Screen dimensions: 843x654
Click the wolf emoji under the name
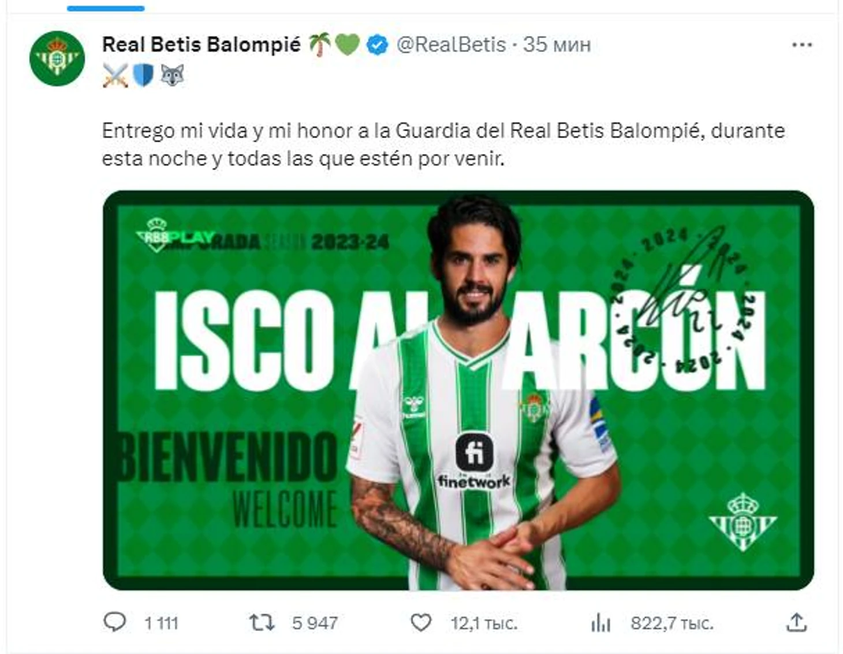tap(172, 75)
